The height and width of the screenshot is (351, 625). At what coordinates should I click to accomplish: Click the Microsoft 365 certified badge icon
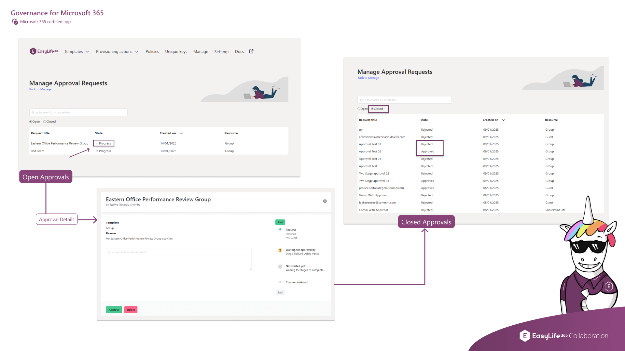tap(15, 22)
